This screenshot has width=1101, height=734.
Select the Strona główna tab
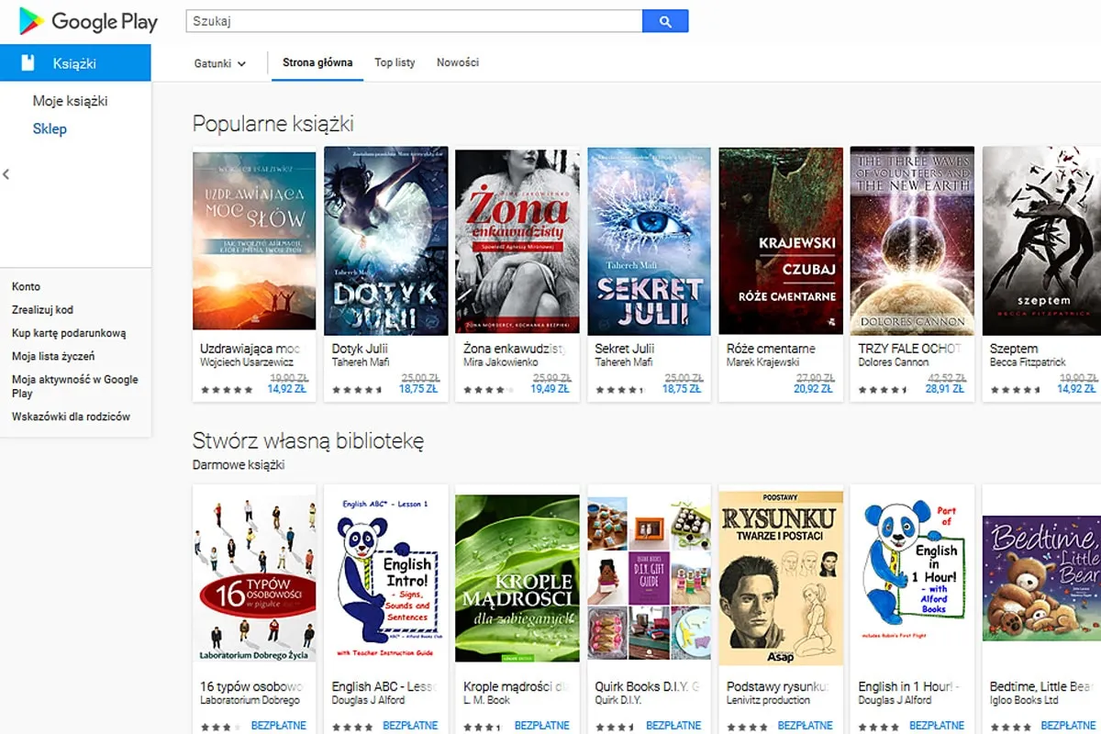317,63
